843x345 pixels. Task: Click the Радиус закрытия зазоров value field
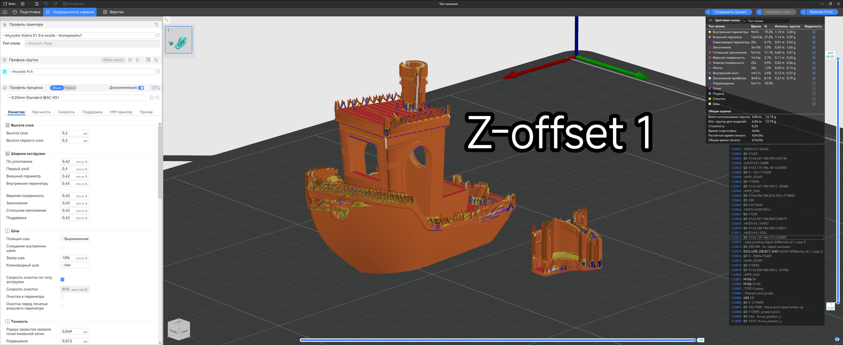(75, 331)
